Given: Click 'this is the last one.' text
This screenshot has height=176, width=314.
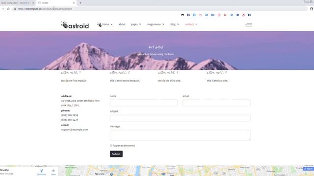Looking at the screenshot, I should [217, 81].
